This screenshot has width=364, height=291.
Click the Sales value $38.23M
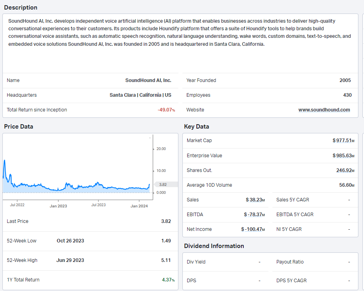coord(255,199)
